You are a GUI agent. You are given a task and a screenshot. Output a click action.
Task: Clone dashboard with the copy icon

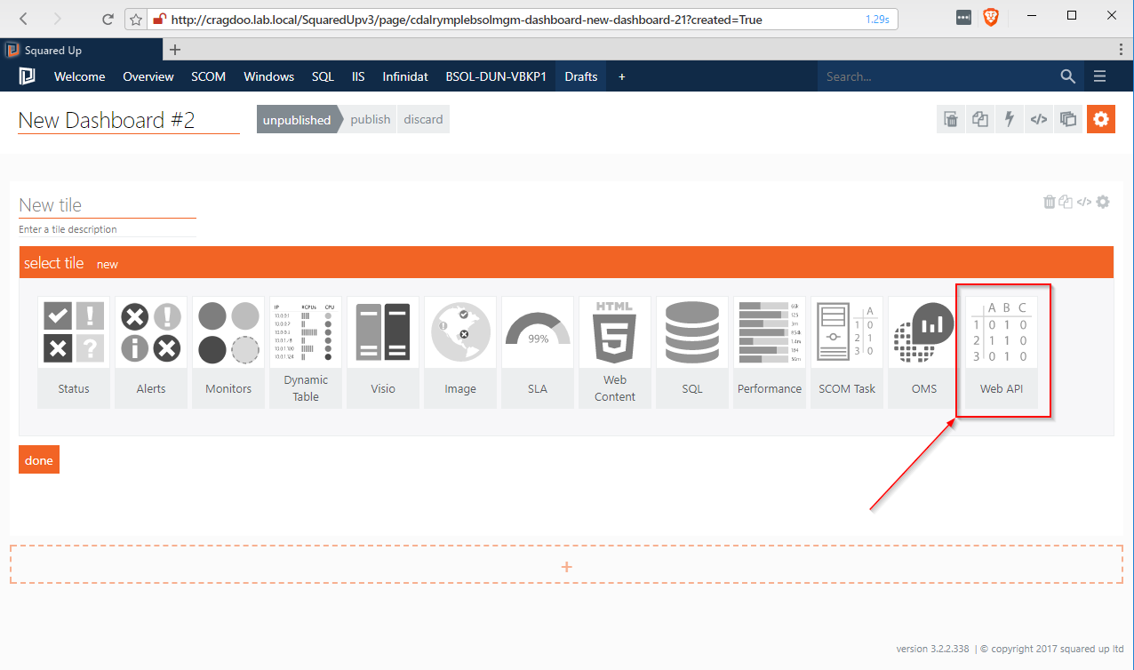click(980, 119)
